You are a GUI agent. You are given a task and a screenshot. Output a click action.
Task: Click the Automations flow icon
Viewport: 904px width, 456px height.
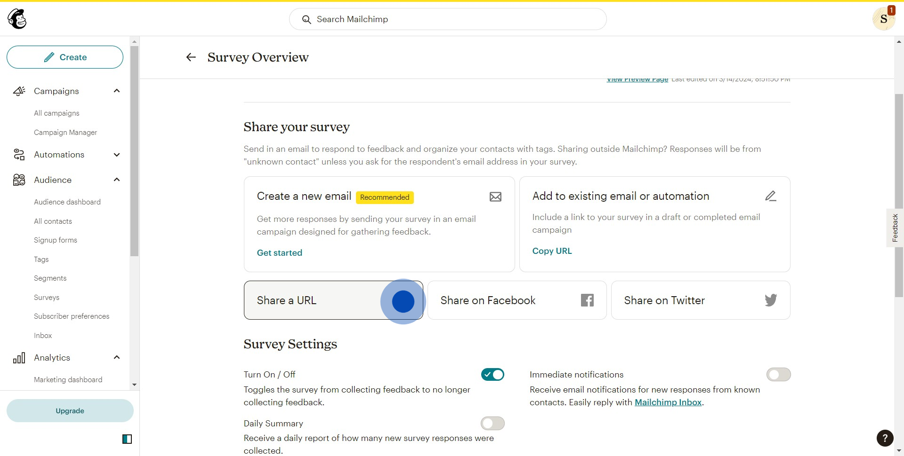point(19,155)
